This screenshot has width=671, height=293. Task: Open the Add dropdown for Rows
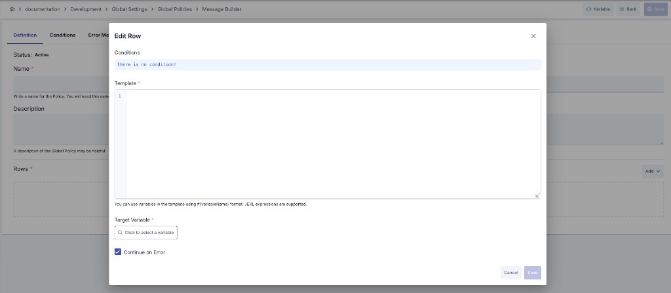[653, 171]
